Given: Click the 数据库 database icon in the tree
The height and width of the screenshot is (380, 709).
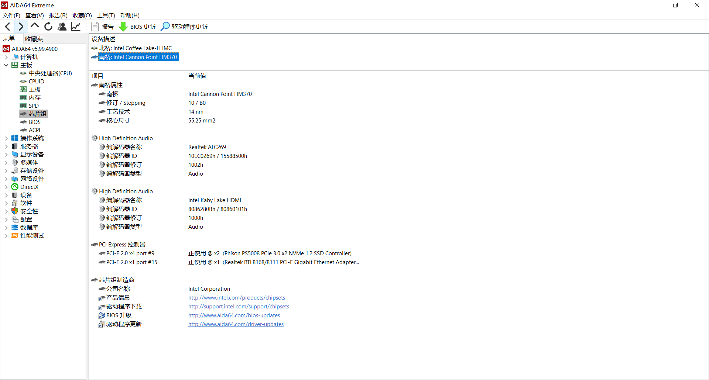Looking at the screenshot, I should (x=15, y=228).
